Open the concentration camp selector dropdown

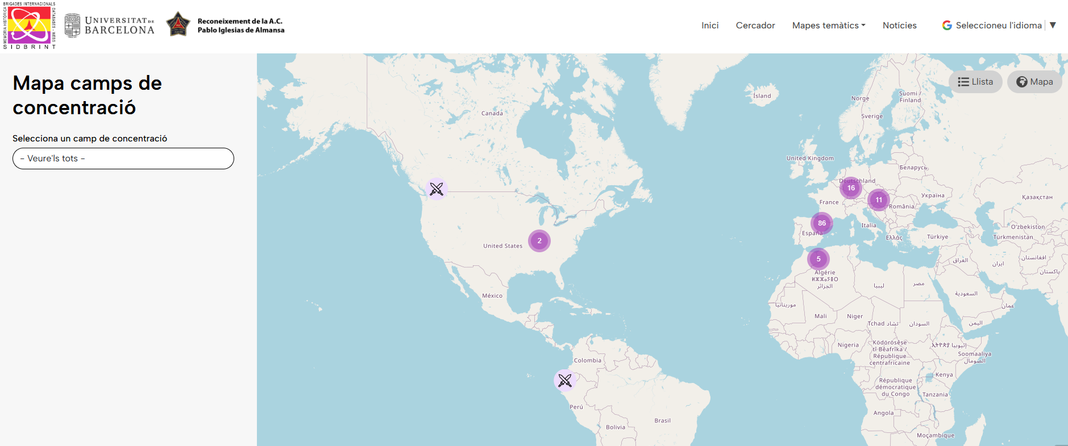(x=123, y=159)
